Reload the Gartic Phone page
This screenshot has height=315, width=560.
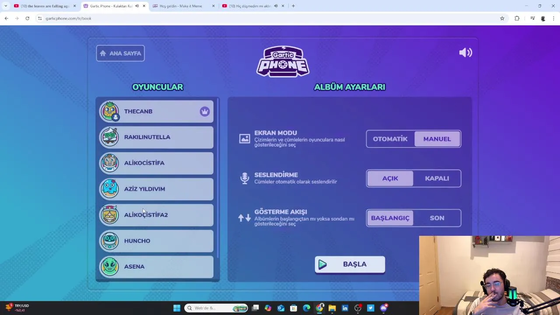pyautogui.click(x=27, y=18)
